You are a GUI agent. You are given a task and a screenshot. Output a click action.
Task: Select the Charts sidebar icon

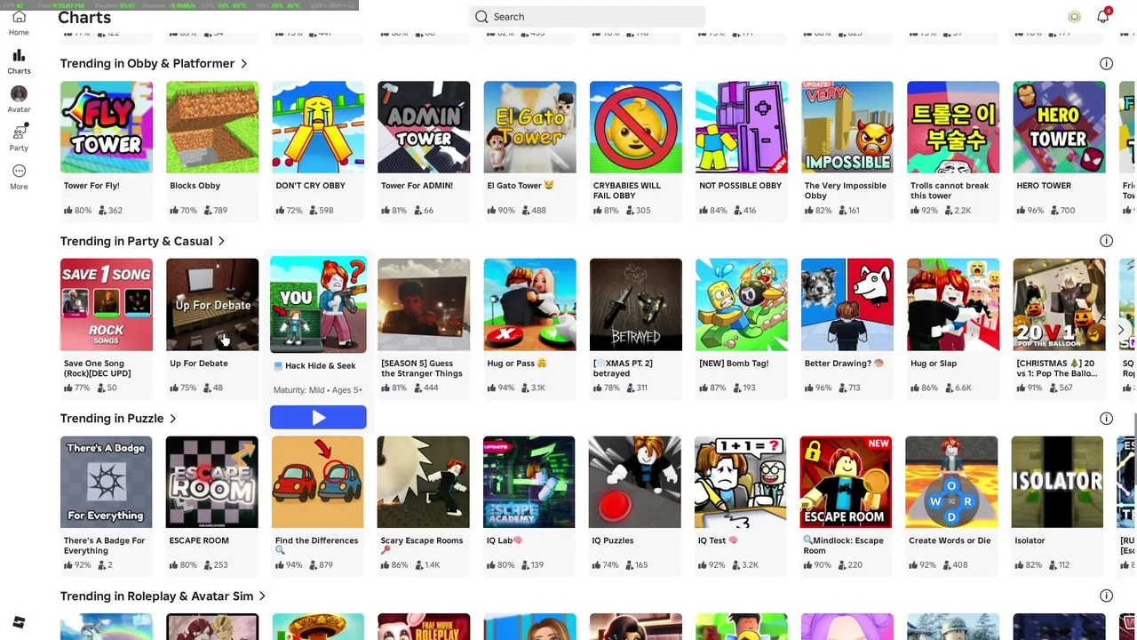[x=19, y=61]
